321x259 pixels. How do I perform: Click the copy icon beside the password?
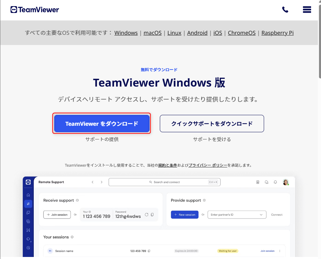tap(152, 215)
